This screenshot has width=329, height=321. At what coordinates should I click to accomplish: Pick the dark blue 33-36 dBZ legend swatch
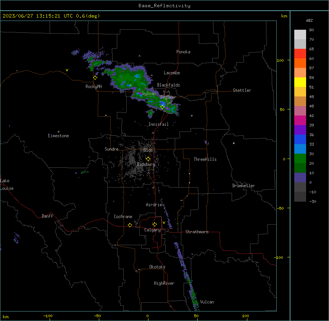(300, 139)
